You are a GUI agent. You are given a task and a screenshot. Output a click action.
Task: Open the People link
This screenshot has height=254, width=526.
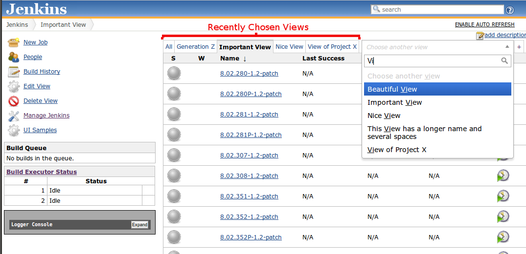(33, 57)
